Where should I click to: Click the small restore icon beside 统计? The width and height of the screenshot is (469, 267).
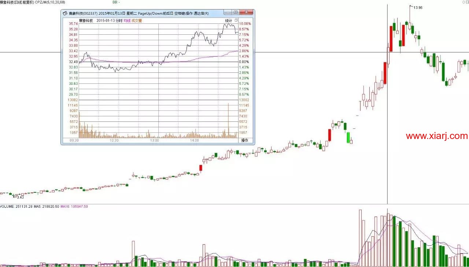(x=236, y=20)
